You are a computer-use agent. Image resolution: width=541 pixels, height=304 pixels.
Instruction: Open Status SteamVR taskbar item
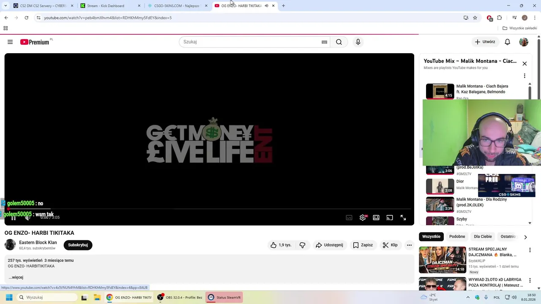224,297
